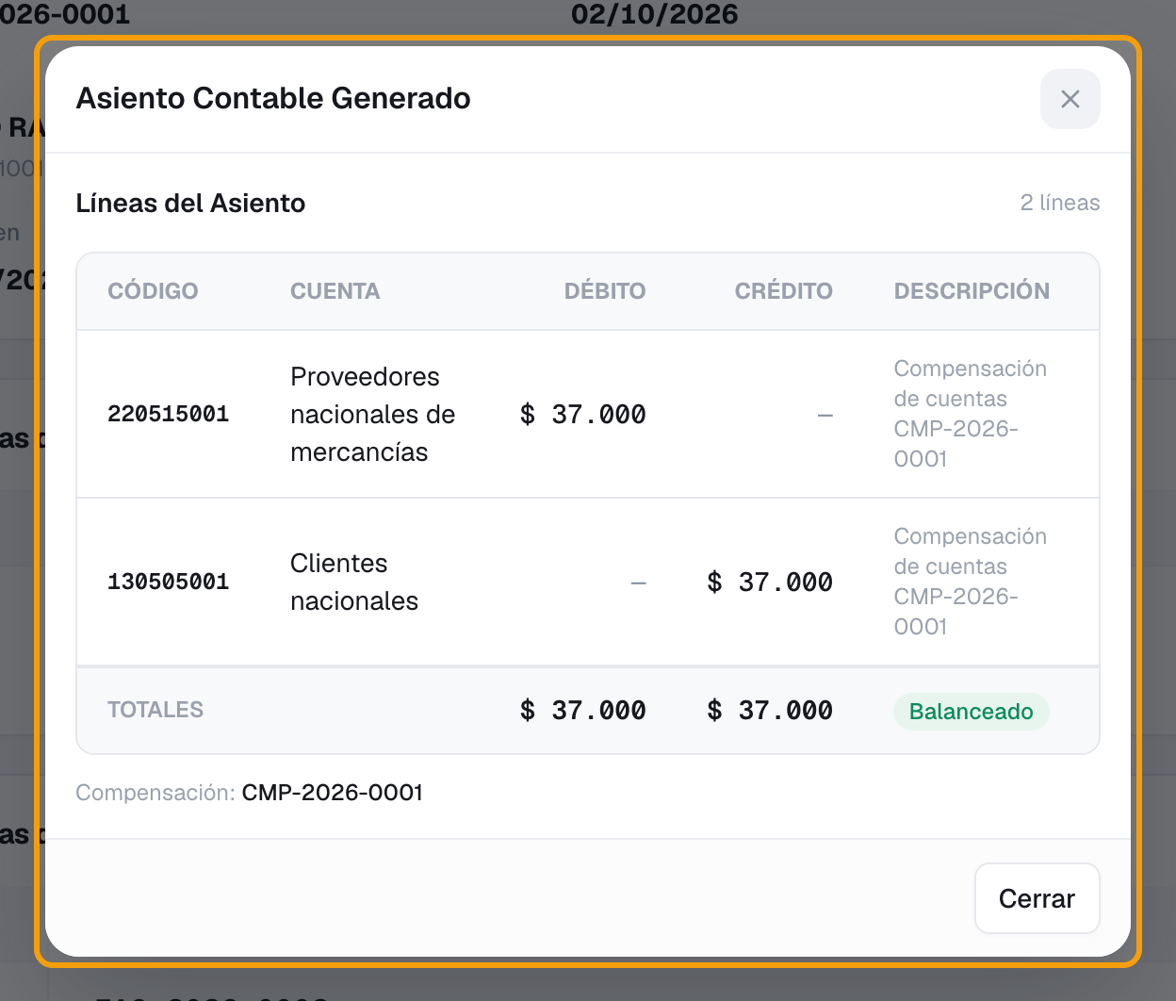Viewport: 1176px width, 1001px height.
Task: Click the DESCRIPCIÓN column header
Action: coord(972,291)
